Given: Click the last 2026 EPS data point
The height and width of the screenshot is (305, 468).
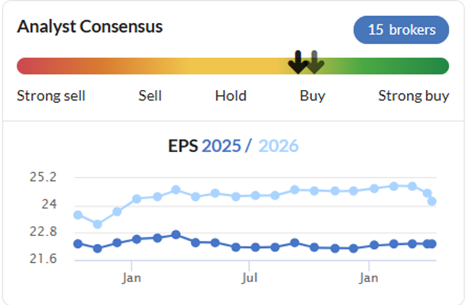Looking at the screenshot, I should coord(432,202).
